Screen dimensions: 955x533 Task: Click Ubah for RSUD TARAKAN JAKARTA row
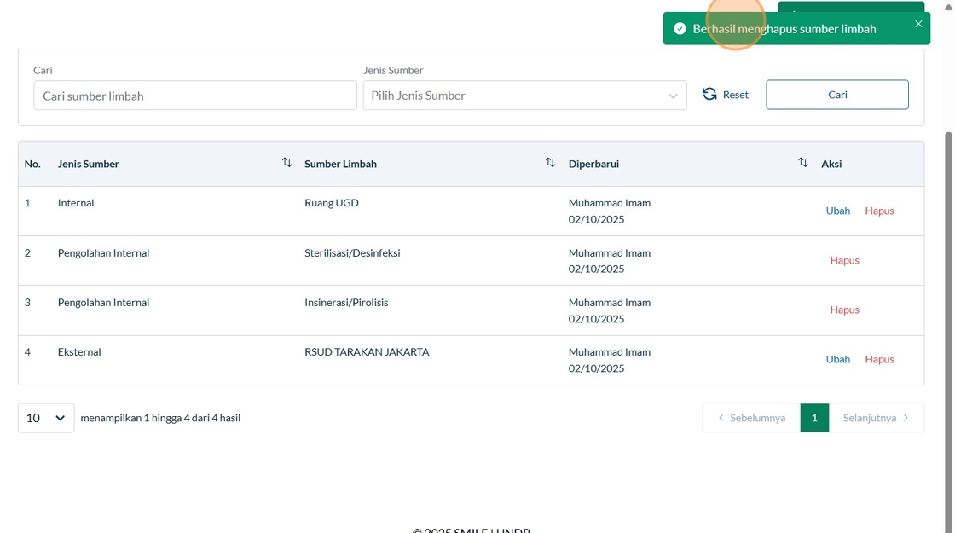click(x=838, y=359)
